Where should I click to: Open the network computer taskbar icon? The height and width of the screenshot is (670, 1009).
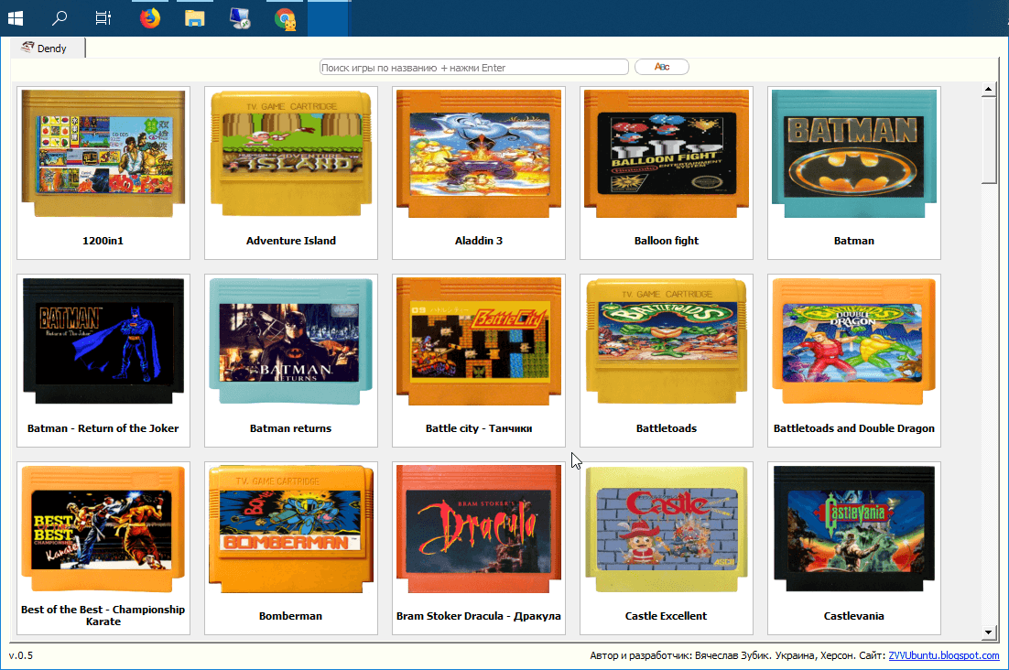(x=239, y=18)
